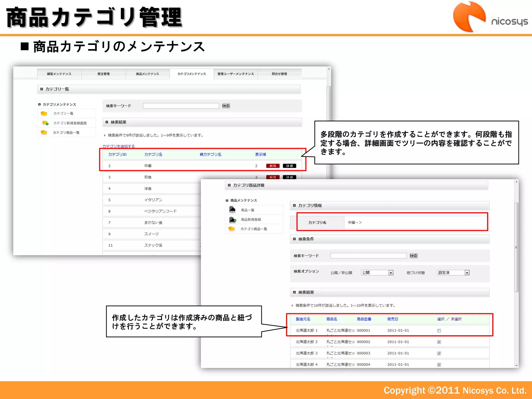Viewport: 532px width, 399px height.
Task: Click the folder icon in 商品メンテナンス sidebar
Action: click(x=231, y=229)
